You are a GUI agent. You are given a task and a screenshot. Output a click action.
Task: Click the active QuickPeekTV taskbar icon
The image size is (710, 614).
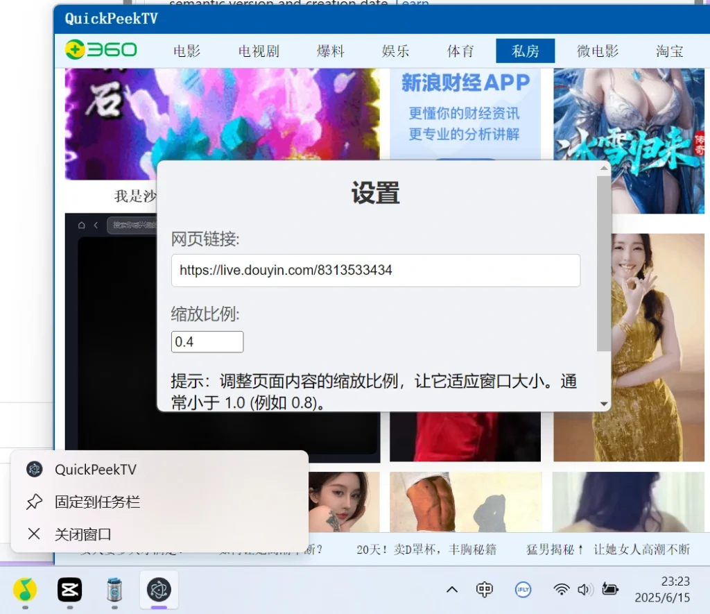(159, 590)
